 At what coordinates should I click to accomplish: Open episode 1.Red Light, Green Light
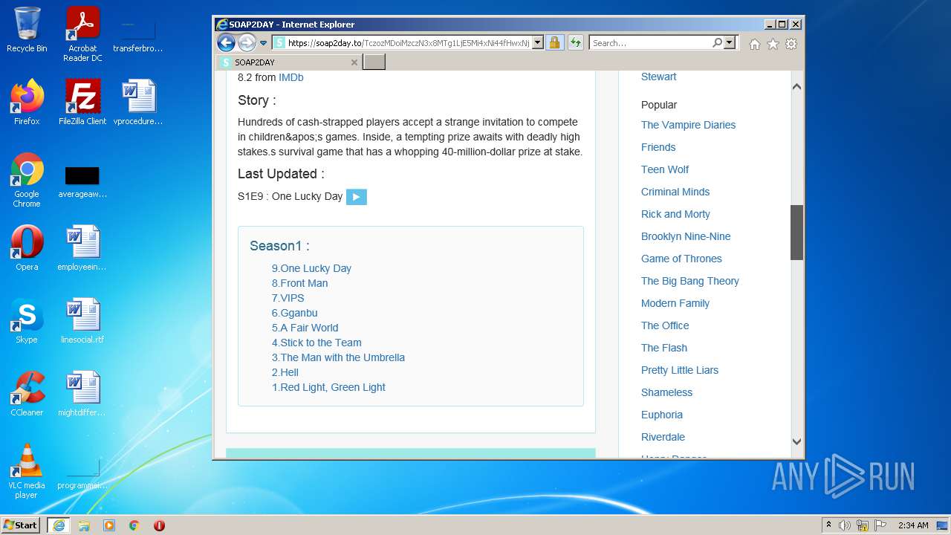click(328, 387)
